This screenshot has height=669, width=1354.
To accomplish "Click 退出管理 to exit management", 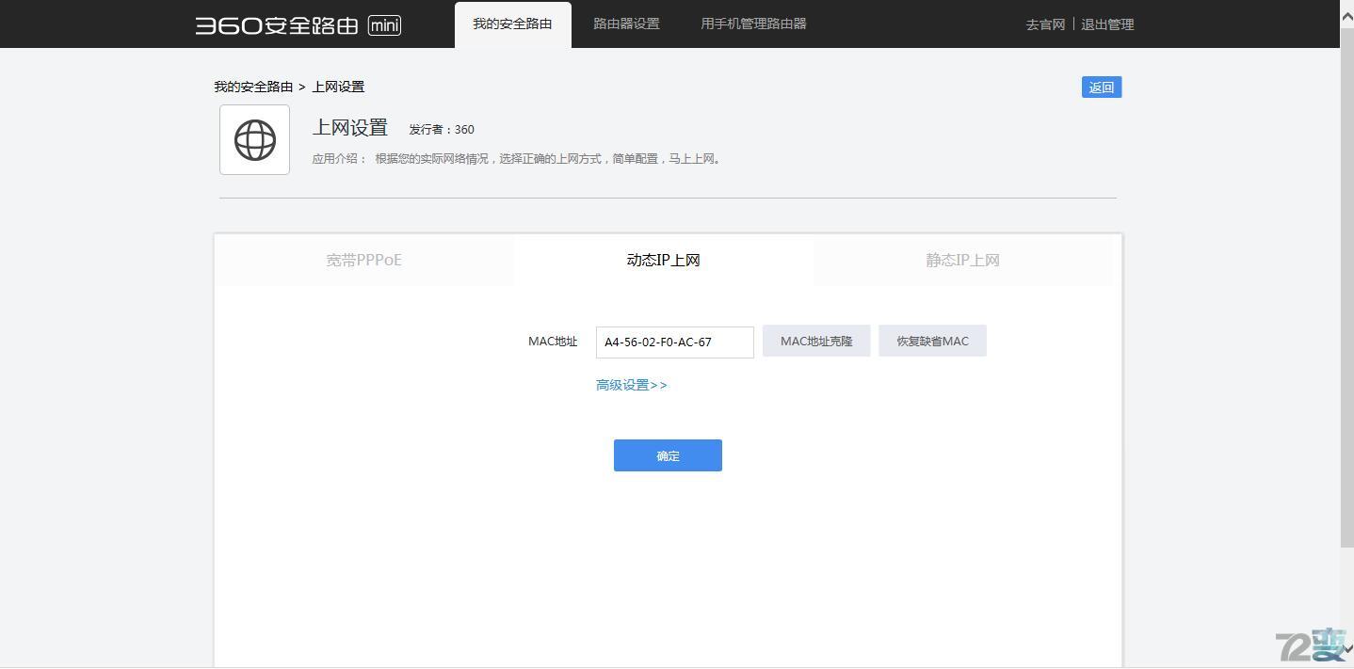I will (1108, 24).
